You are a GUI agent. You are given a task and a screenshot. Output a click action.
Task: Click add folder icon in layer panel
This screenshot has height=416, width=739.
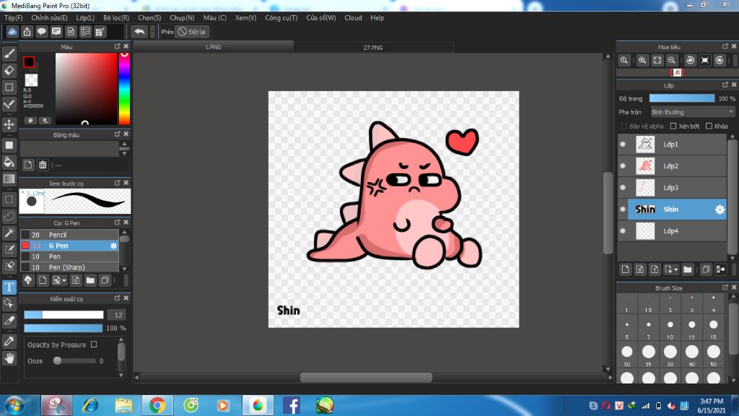click(688, 269)
